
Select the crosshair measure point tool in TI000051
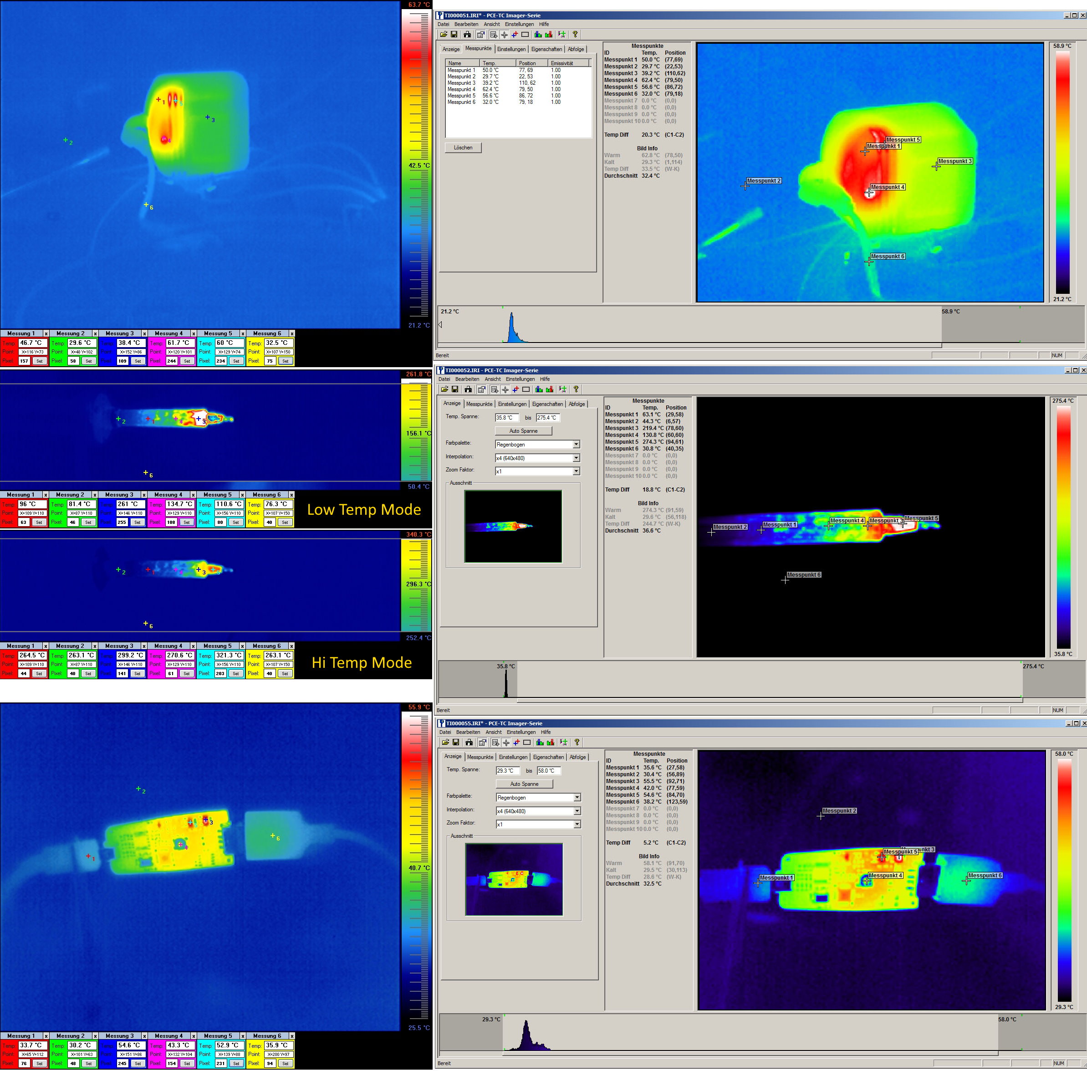[x=505, y=35]
